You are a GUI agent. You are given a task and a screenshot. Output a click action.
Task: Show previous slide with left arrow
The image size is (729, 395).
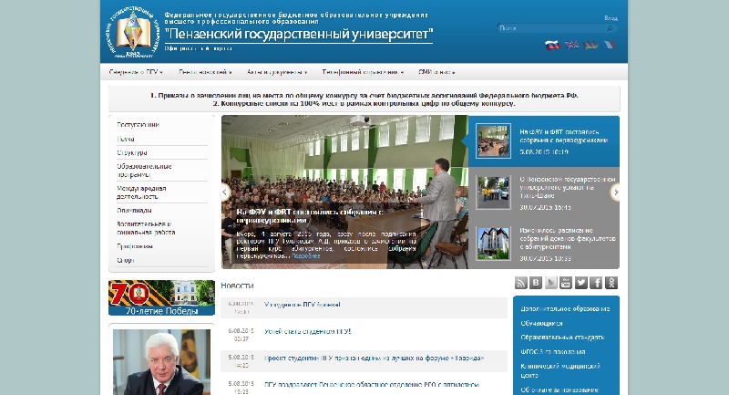coord(225,192)
